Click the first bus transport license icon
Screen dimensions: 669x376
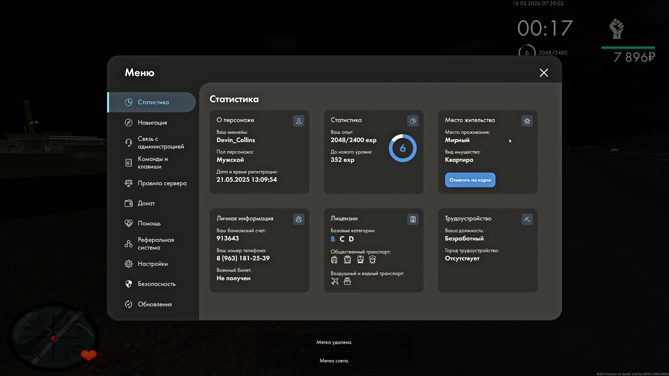click(x=334, y=260)
